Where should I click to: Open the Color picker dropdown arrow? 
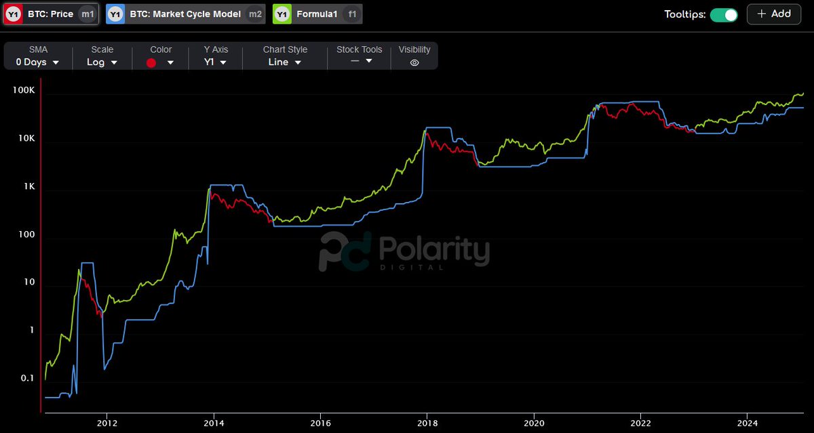pyautogui.click(x=170, y=62)
